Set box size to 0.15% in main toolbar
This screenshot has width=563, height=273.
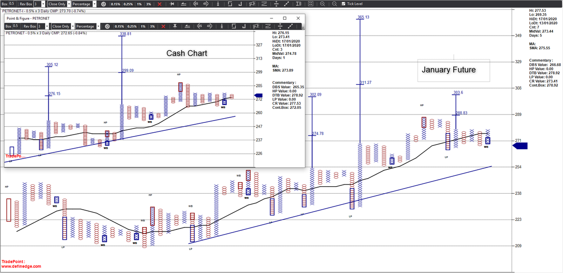point(115,4)
